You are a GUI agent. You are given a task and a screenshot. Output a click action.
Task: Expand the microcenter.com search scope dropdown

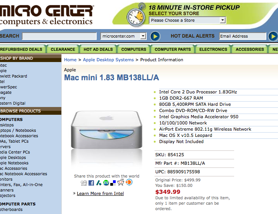point(123,36)
